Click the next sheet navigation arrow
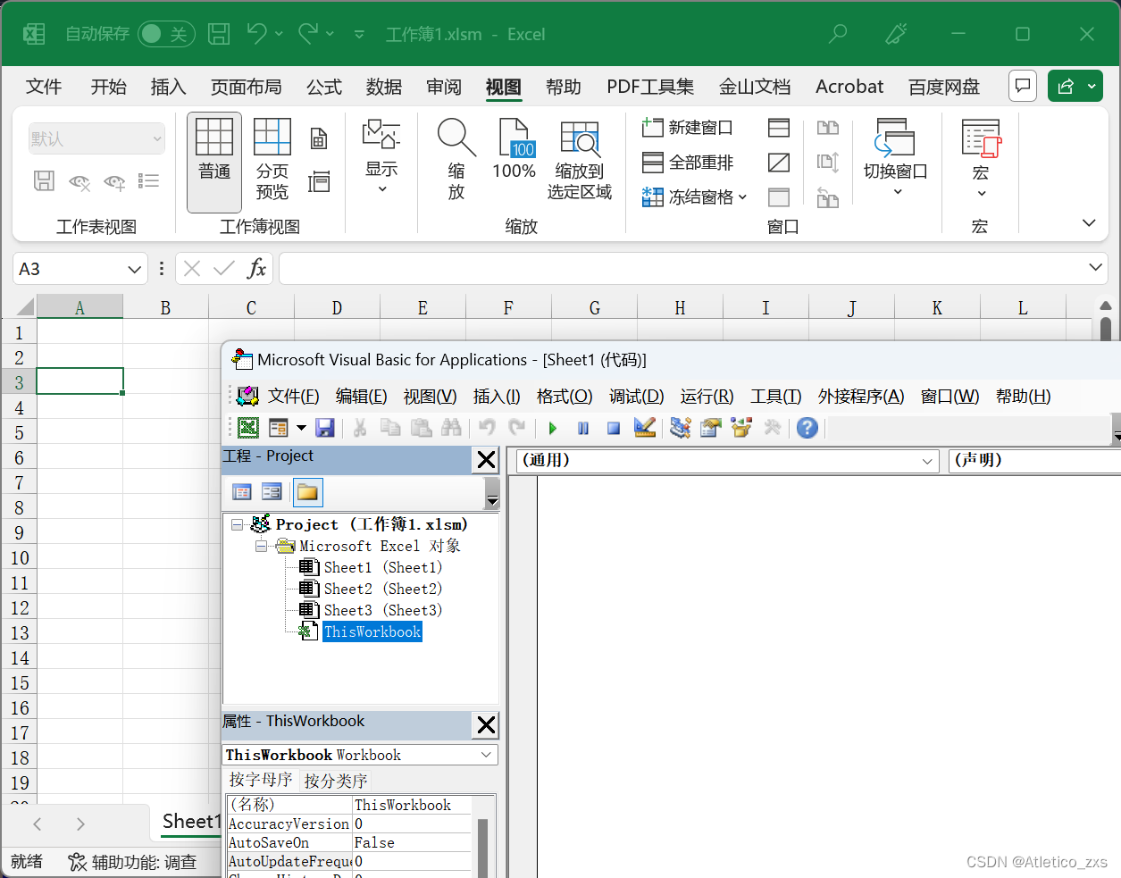The height and width of the screenshot is (878, 1121). (80, 824)
